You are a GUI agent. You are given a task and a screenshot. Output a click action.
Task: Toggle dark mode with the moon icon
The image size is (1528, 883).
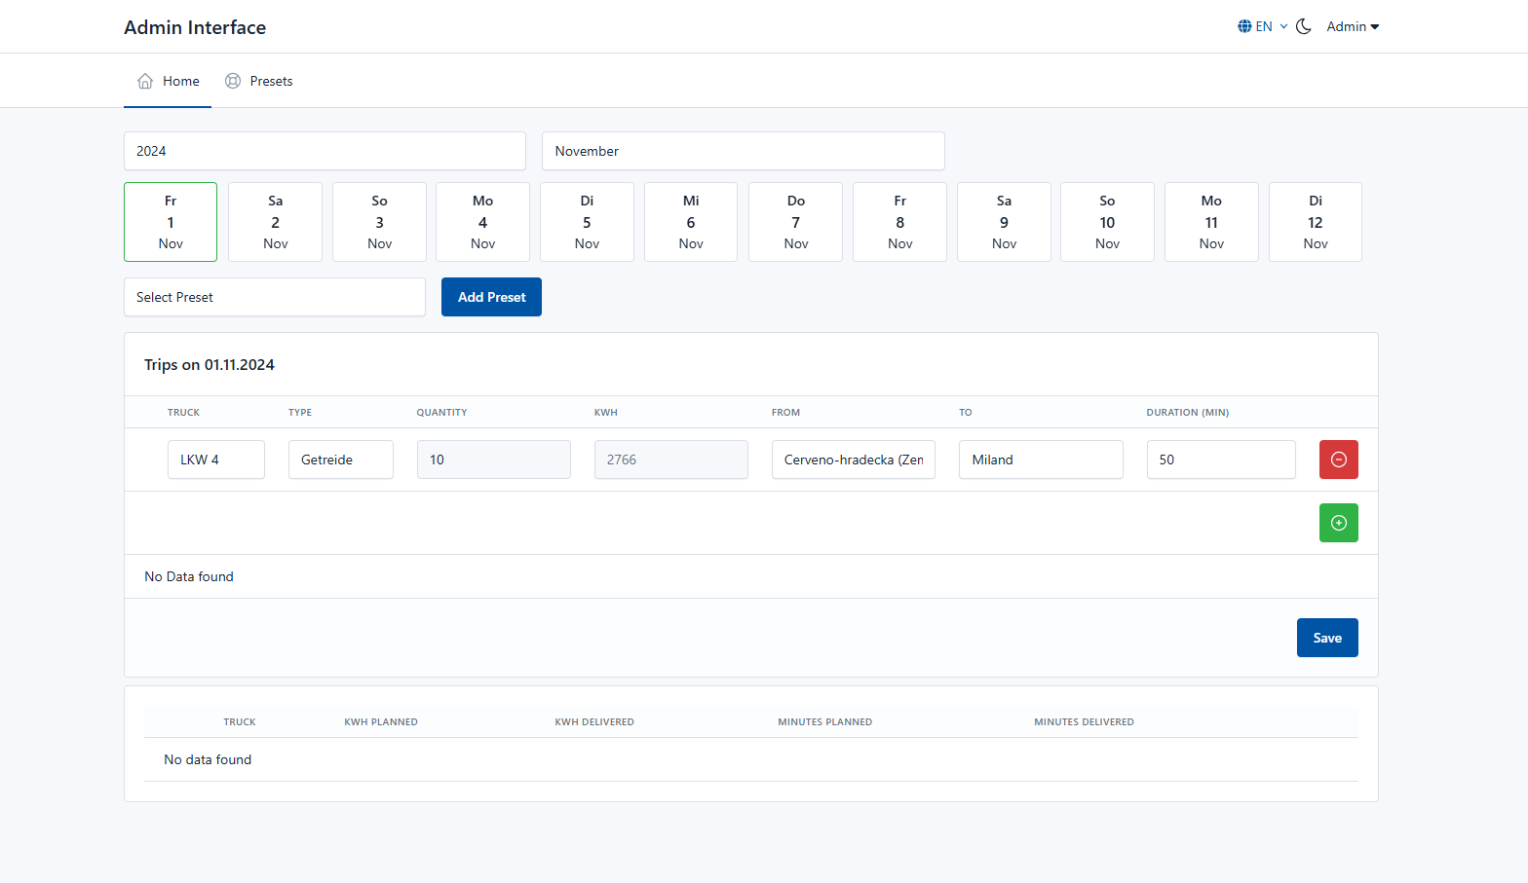pyautogui.click(x=1304, y=26)
